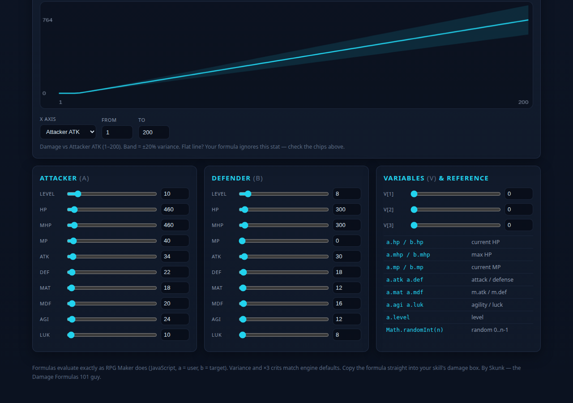The height and width of the screenshot is (403, 573).
Task: Adjust the Attacker DEF slider
Action: tap(112, 272)
